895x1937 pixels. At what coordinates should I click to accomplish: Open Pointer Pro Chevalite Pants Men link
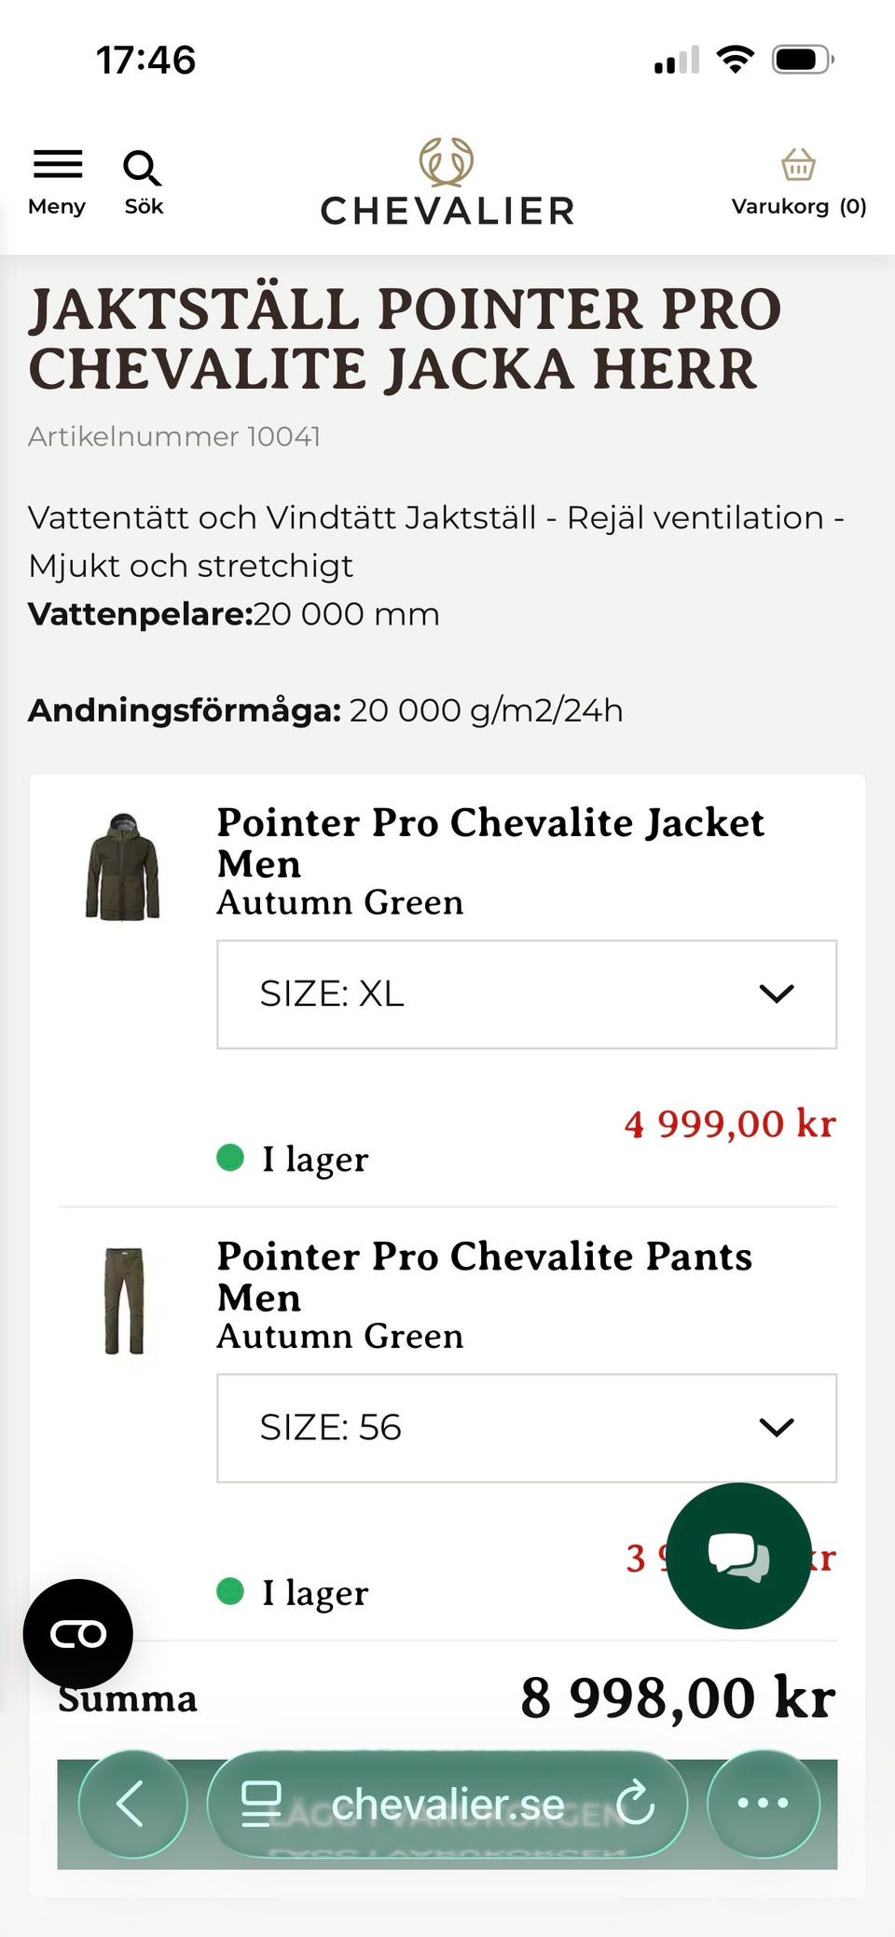[484, 1276]
